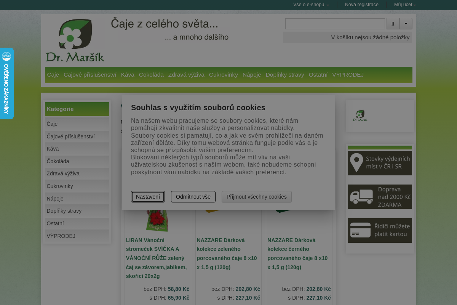The height and width of the screenshot is (305, 457).
Task: Select 'Ostatní' in the Kategorie sidebar
Action: pos(77,223)
